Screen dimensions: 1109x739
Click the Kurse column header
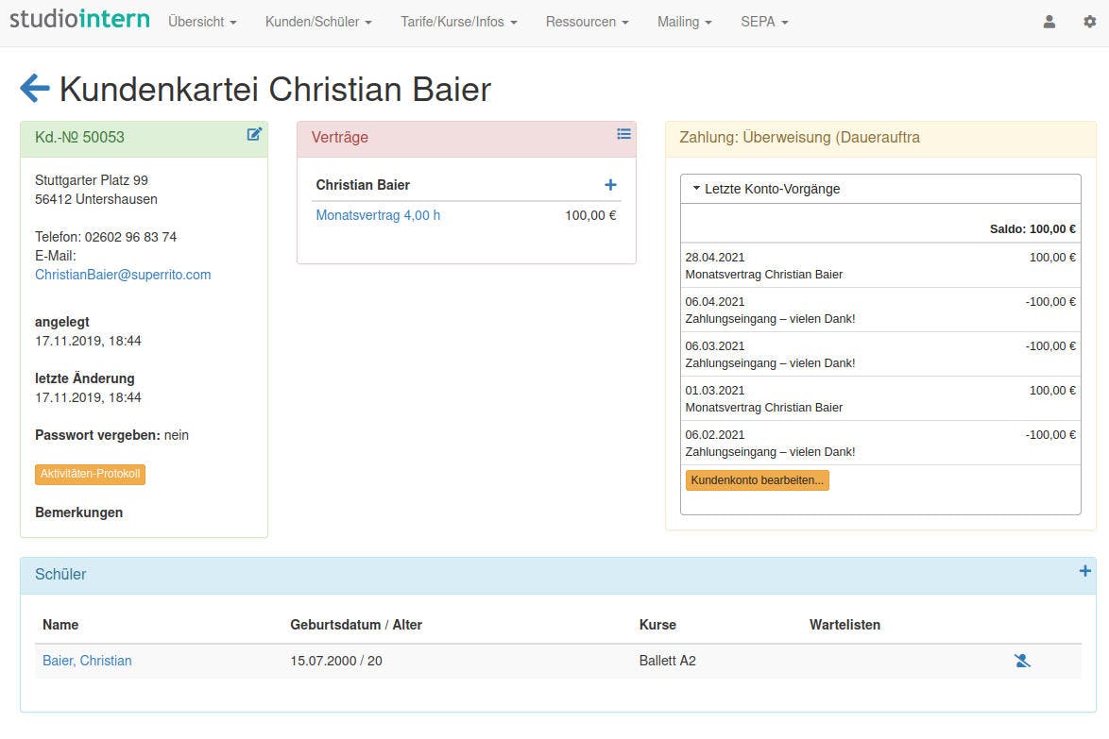657,625
